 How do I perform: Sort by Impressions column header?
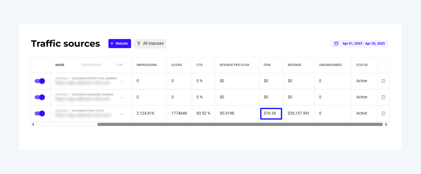(x=146, y=65)
